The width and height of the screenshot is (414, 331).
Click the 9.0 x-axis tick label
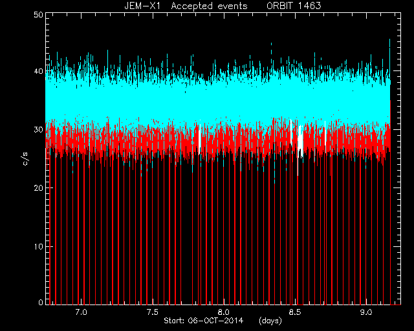tap(366, 312)
